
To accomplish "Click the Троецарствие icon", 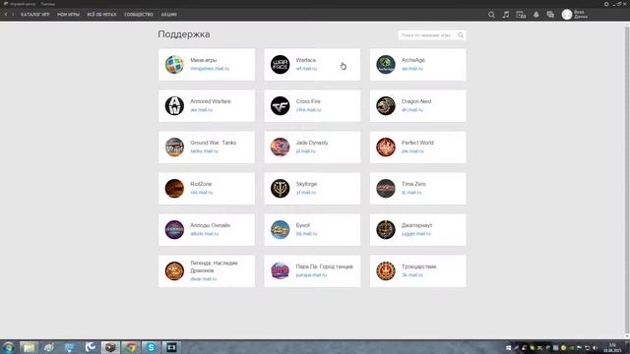I will point(386,271).
